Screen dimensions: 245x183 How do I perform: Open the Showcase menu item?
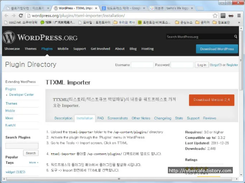pos(12,49)
